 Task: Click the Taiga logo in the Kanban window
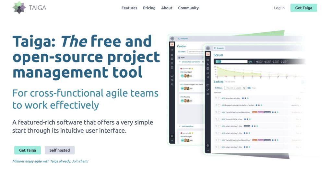coord(172,38)
